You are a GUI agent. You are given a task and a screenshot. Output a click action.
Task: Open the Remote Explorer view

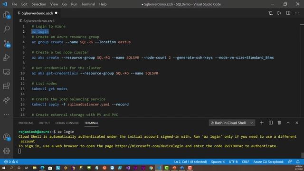click(x=7, y=72)
